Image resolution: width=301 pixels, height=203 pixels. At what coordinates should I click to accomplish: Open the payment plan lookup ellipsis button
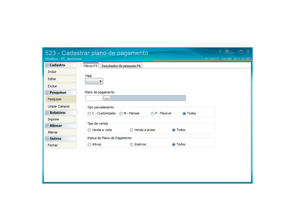coord(107,98)
